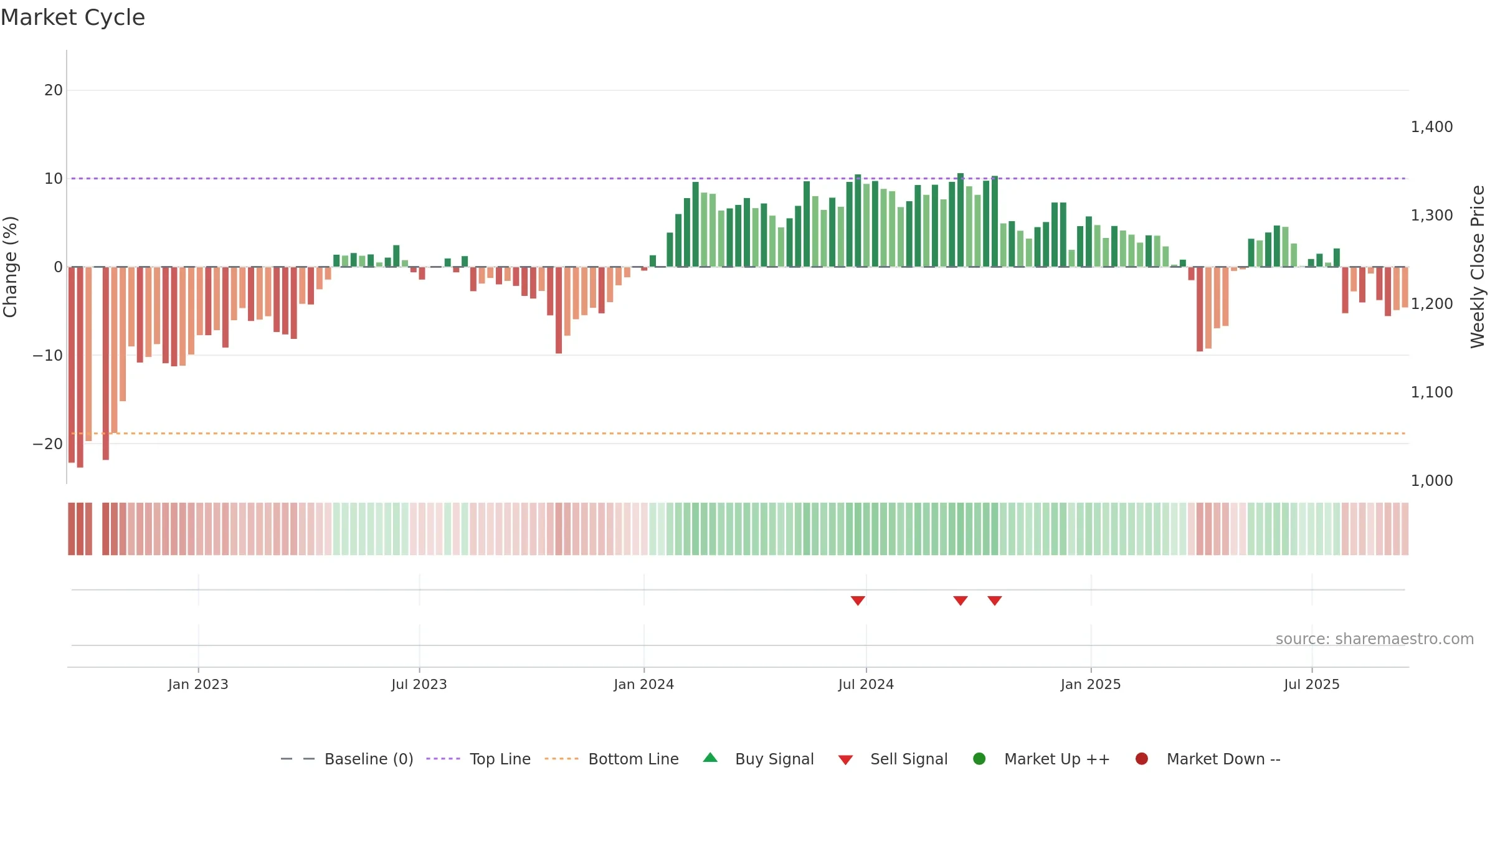1495x841 pixels.
Task: Click the Change (%) axis title
Action: click(x=10, y=267)
